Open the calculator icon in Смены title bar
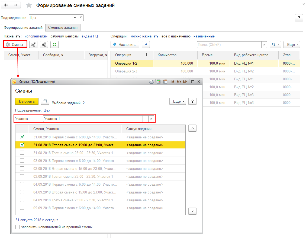Image resolution: width=306 pixels, height=238 pixels. pos(159,82)
